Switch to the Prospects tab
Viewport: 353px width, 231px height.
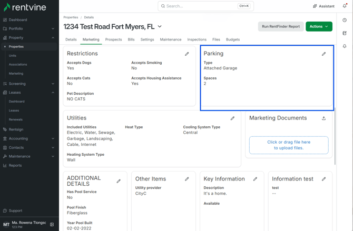tap(113, 39)
